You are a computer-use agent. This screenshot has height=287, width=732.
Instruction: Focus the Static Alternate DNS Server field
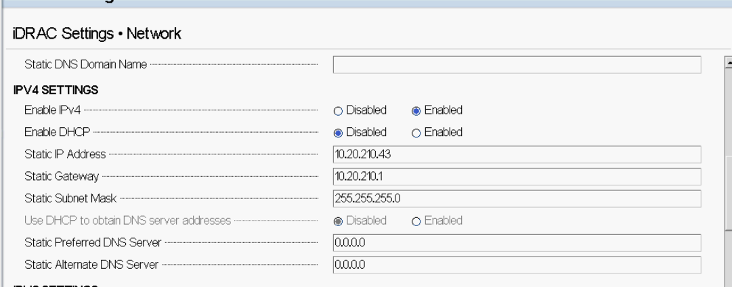click(517, 265)
